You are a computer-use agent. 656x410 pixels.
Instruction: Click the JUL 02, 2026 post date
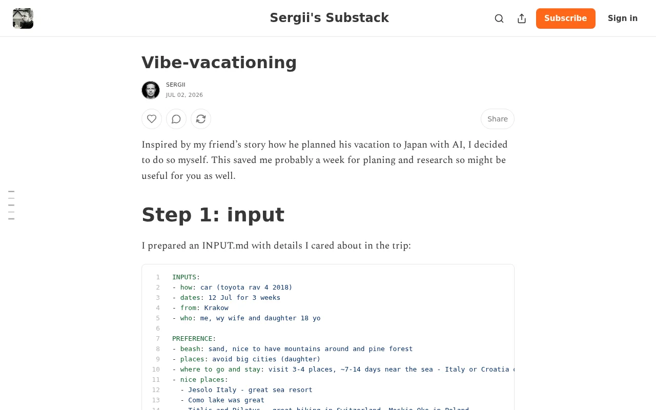(184, 95)
